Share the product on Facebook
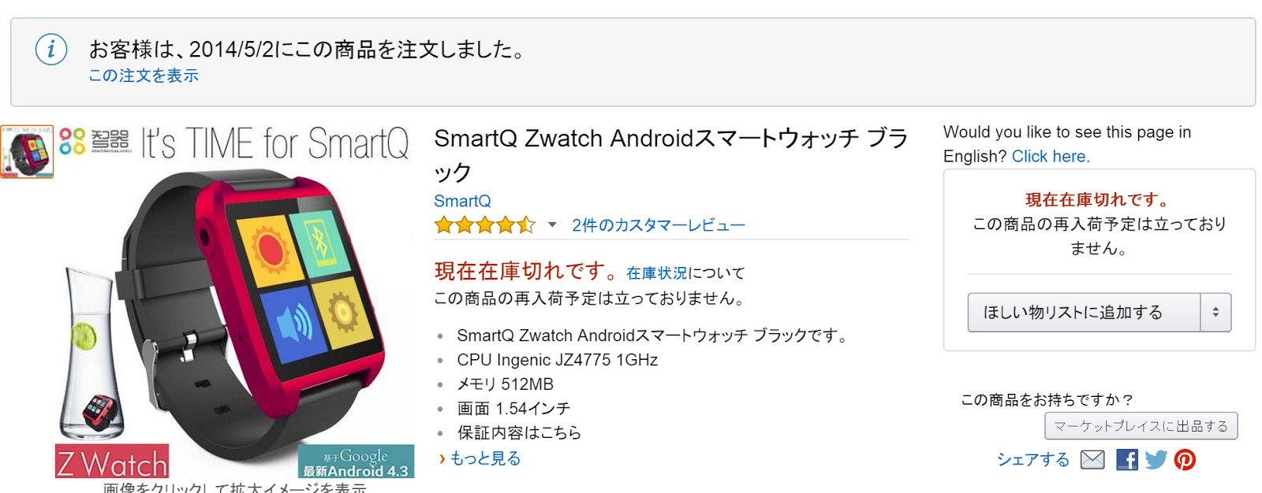This screenshot has height=493, width=1262. 1127,460
